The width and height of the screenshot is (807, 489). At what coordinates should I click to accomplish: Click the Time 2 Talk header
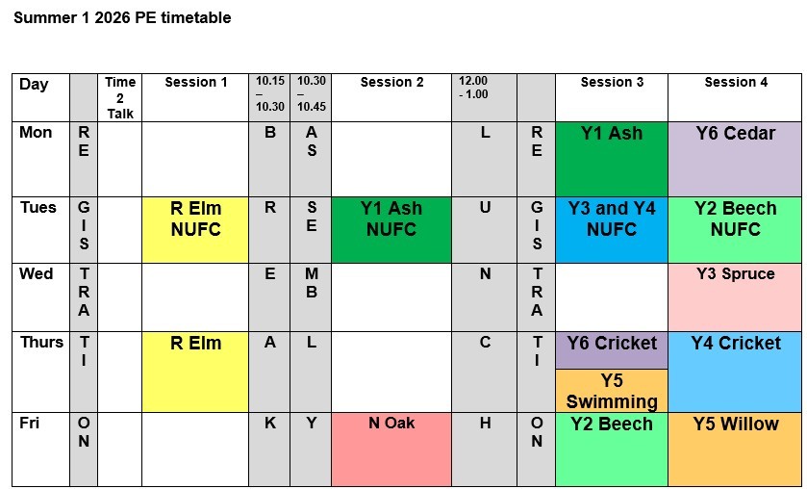[x=120, y=97]
